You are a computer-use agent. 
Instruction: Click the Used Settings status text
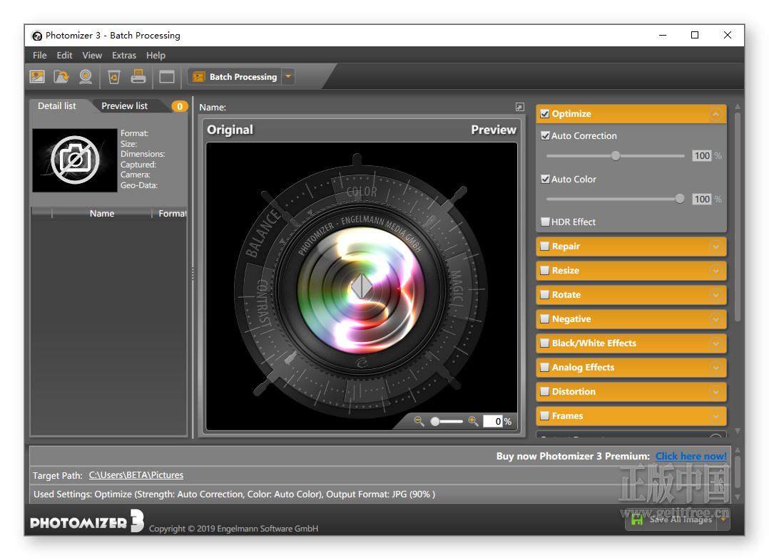coord(235,494)
